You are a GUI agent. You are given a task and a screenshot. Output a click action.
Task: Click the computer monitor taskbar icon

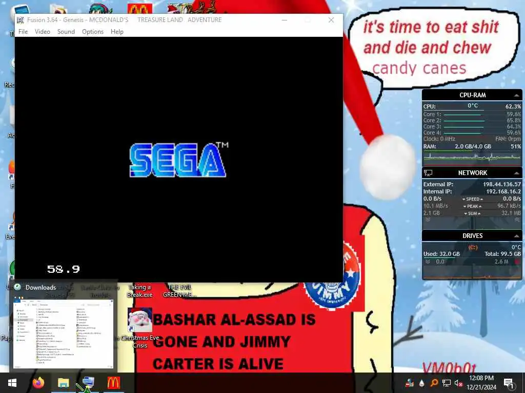(x=88, y=383)
